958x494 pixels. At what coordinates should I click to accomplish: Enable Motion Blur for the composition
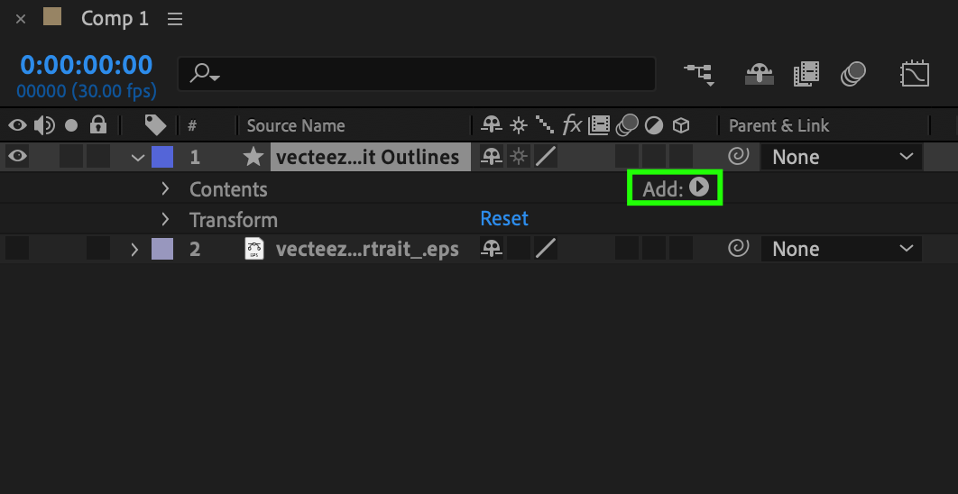(853, 74)
